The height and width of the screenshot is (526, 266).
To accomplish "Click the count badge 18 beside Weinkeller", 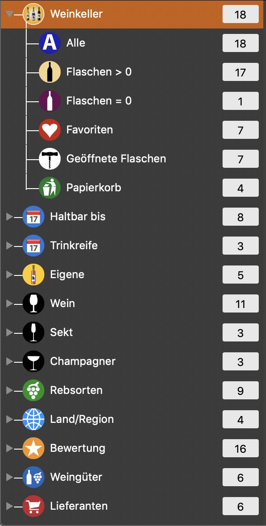I will point(241,14).
